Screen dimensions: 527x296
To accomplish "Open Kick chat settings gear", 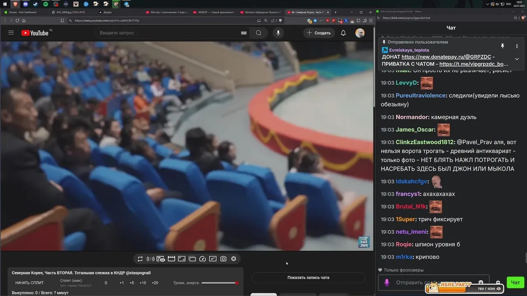I will (x=498, y=282).
